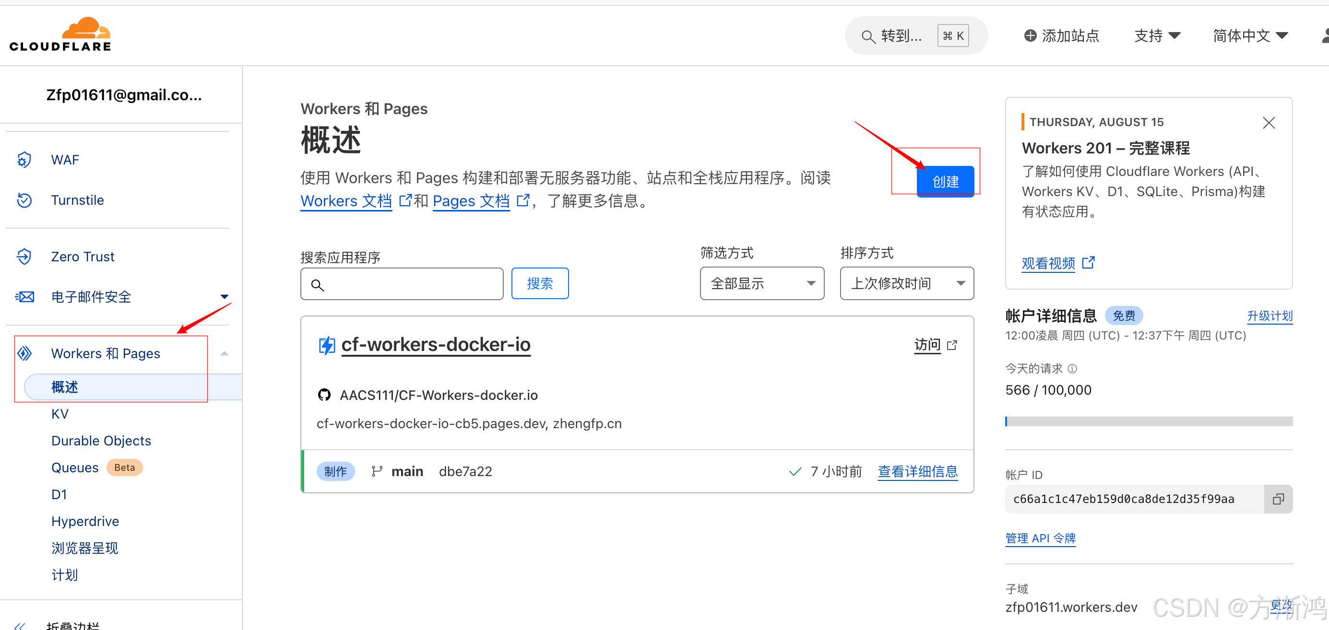The height and width of the screenshot is (630, 1329).
Task: Click the email security envelope icon
Action: point(25,296)
